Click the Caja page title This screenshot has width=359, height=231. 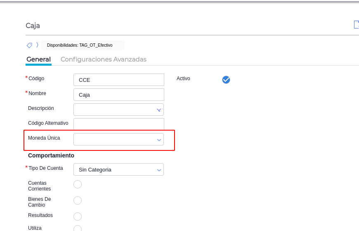point(33,26)
